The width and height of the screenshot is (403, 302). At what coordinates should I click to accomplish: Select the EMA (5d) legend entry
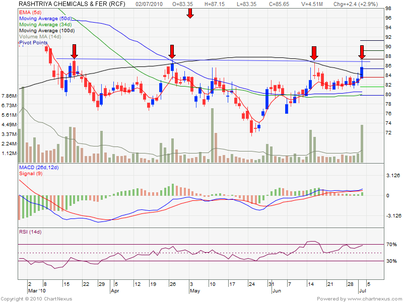pos(31,11)
